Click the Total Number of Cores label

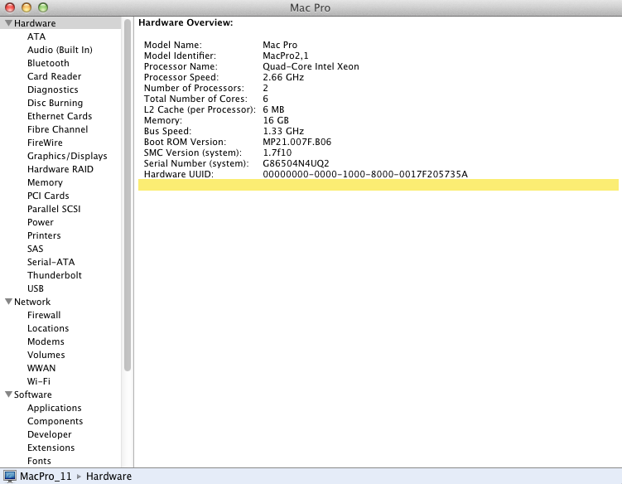[195, 99]
